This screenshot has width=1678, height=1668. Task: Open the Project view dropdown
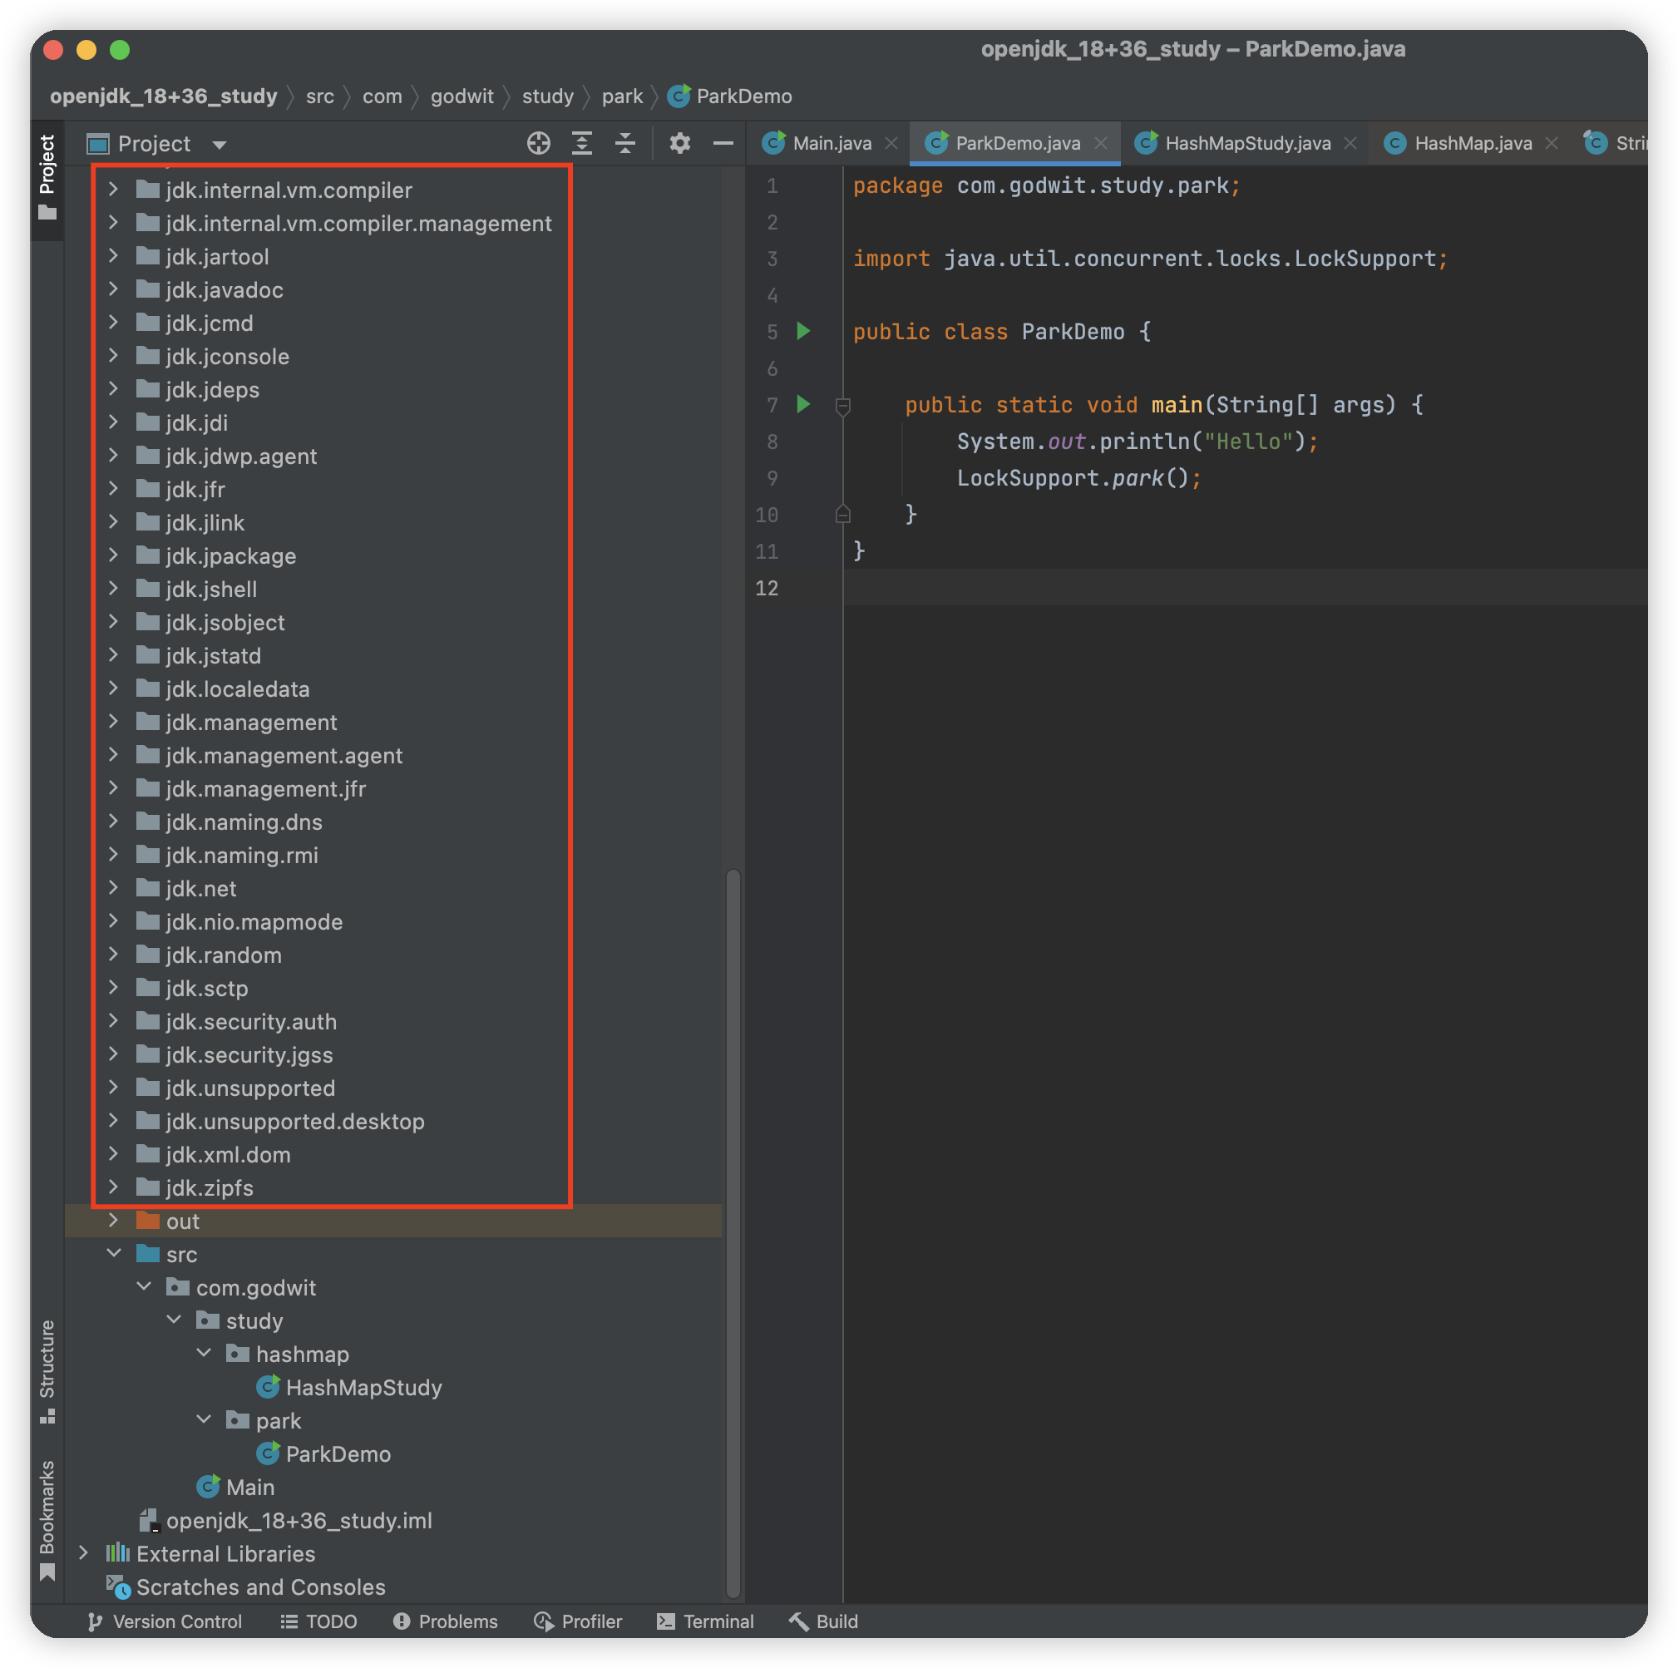point(219,144)
